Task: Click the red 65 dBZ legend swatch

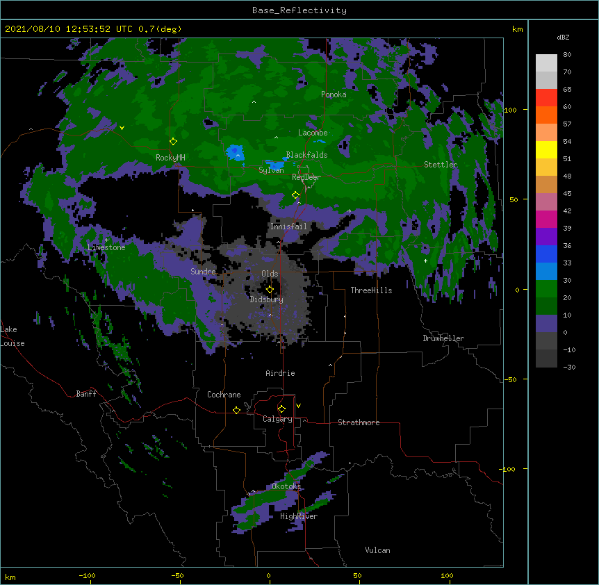Action: click(x=546, y=97)
